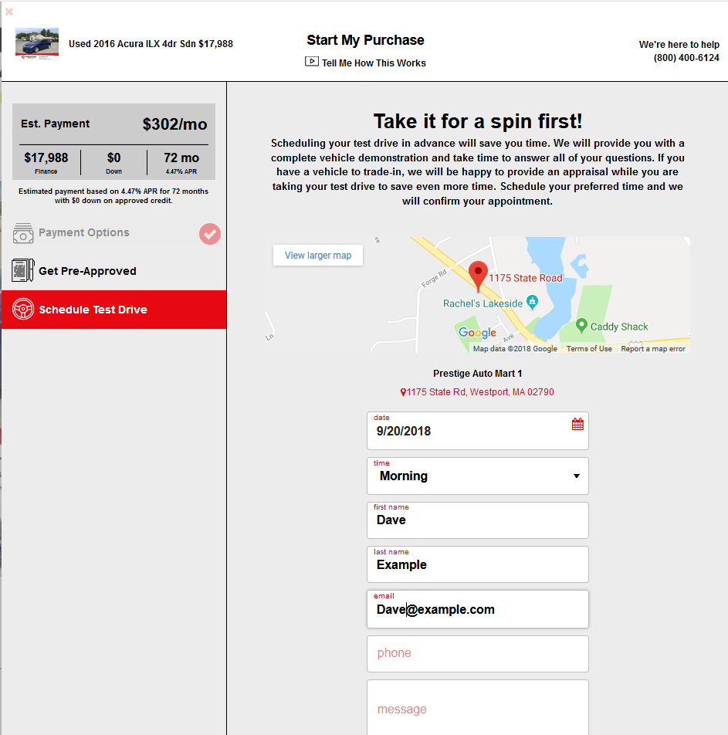Viewport: 728px width, 735px height.
Task: Click the first name field with Dave
Action: pos(477,520)
